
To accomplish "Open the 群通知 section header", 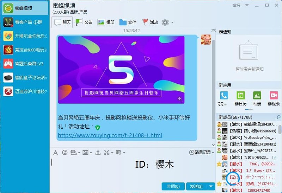I will (225, 32).
